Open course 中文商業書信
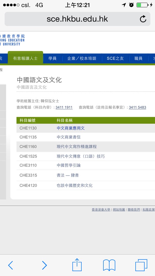Image resolution: width=155 pixels, height=276 pixels. 68,137
